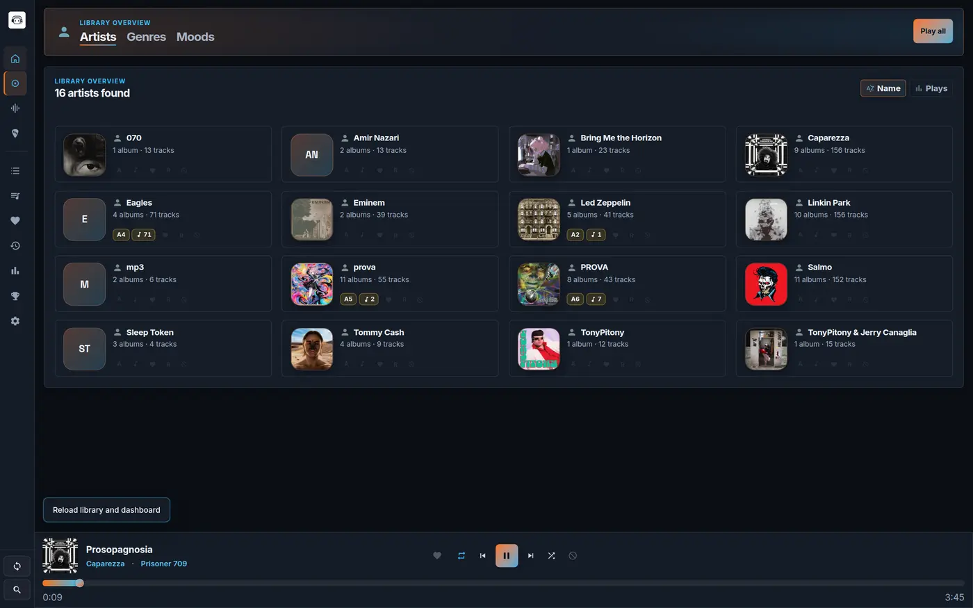973x608 pixels.
Task: Open the Sleep Token ST avatar
Action: point(85,349)
